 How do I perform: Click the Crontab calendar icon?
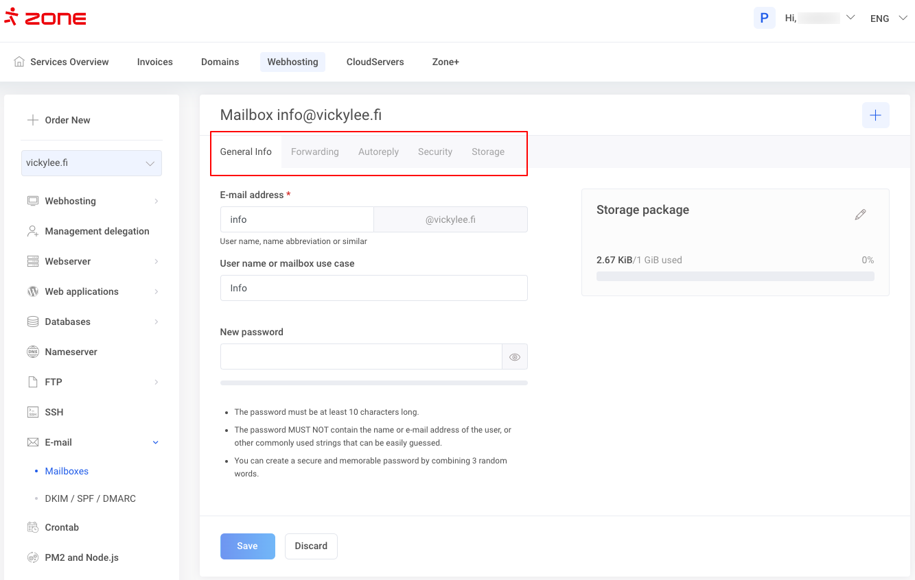(32, 527)
